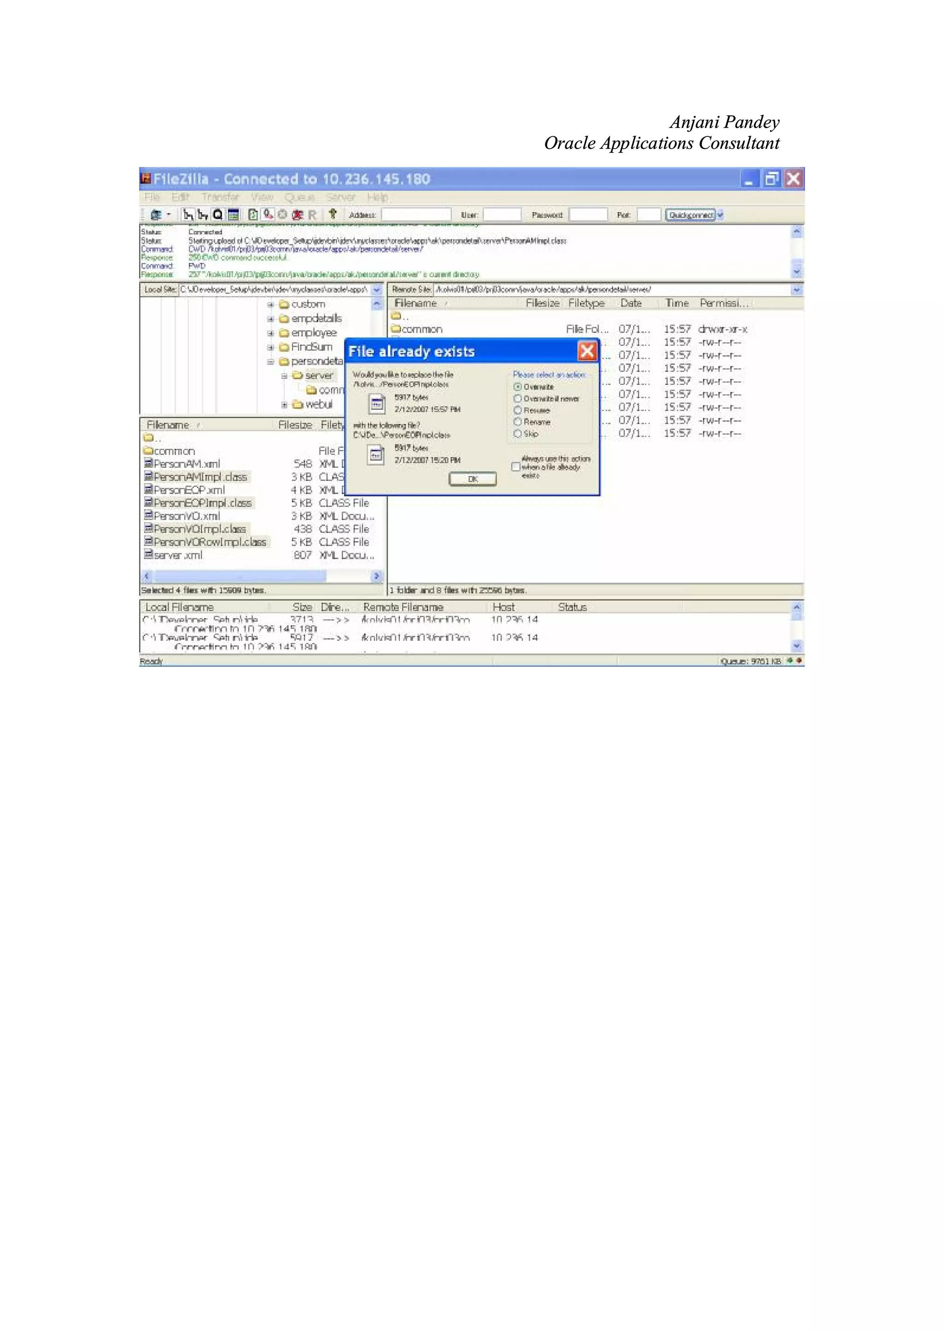This screenshot has height=1333, width=943.
Task: Open the Queue menu
Action: coord(300,198)
